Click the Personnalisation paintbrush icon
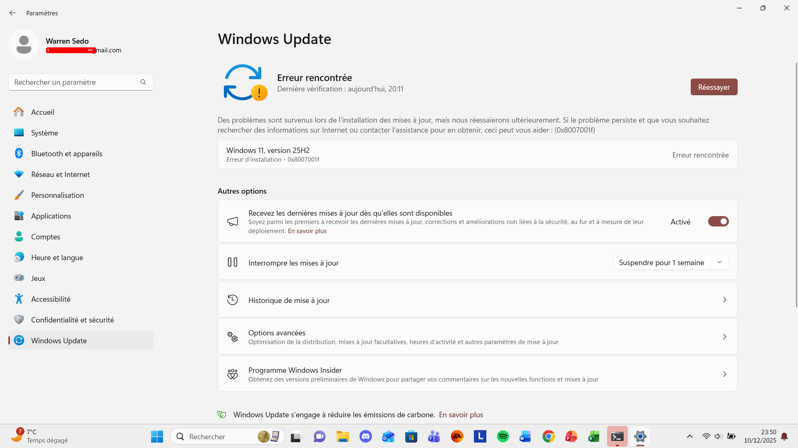The height and width of the screenshot is (448, 798). (19, 195)
